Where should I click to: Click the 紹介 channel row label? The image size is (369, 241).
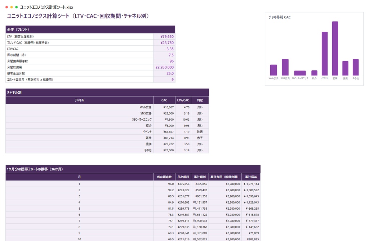[x=80, y=125]
